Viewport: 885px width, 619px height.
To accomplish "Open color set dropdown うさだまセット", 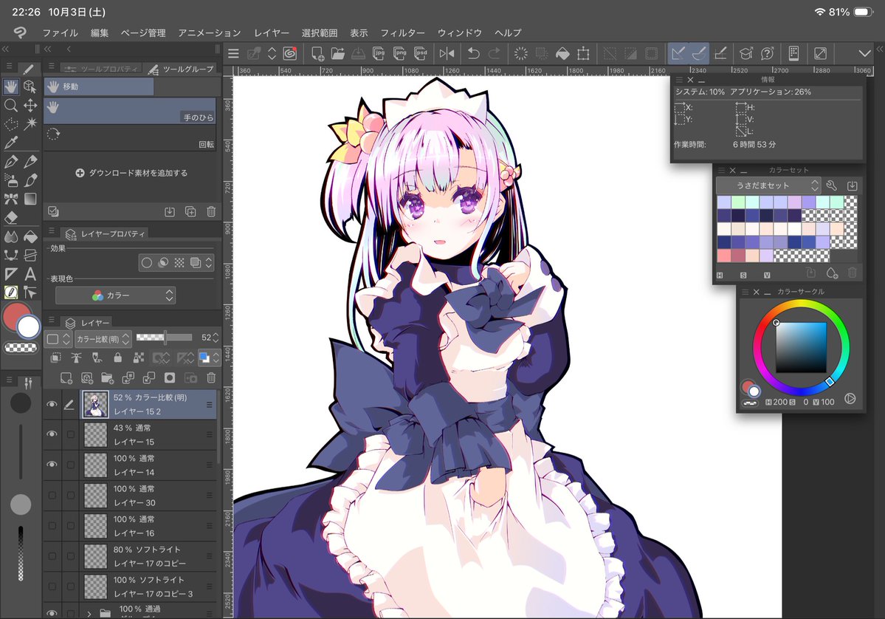I will [768, 185].
